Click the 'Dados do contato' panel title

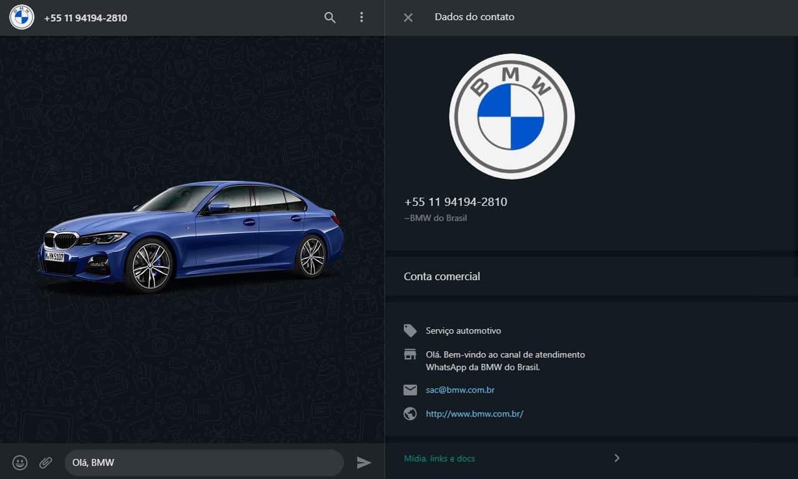(x=474, y=17)
